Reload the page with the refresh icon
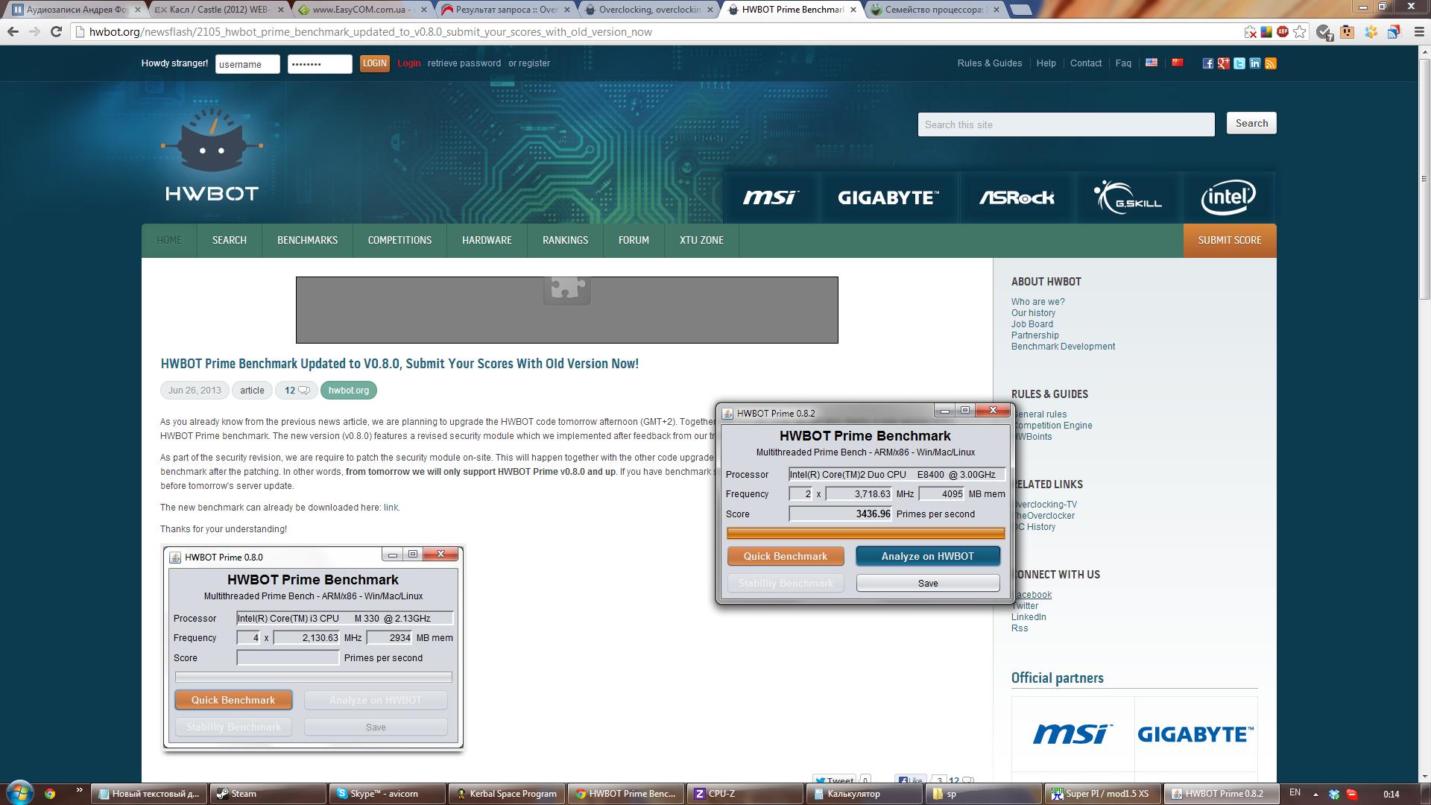The height and width of the screenshot is (805, 1431). point(56,32)
